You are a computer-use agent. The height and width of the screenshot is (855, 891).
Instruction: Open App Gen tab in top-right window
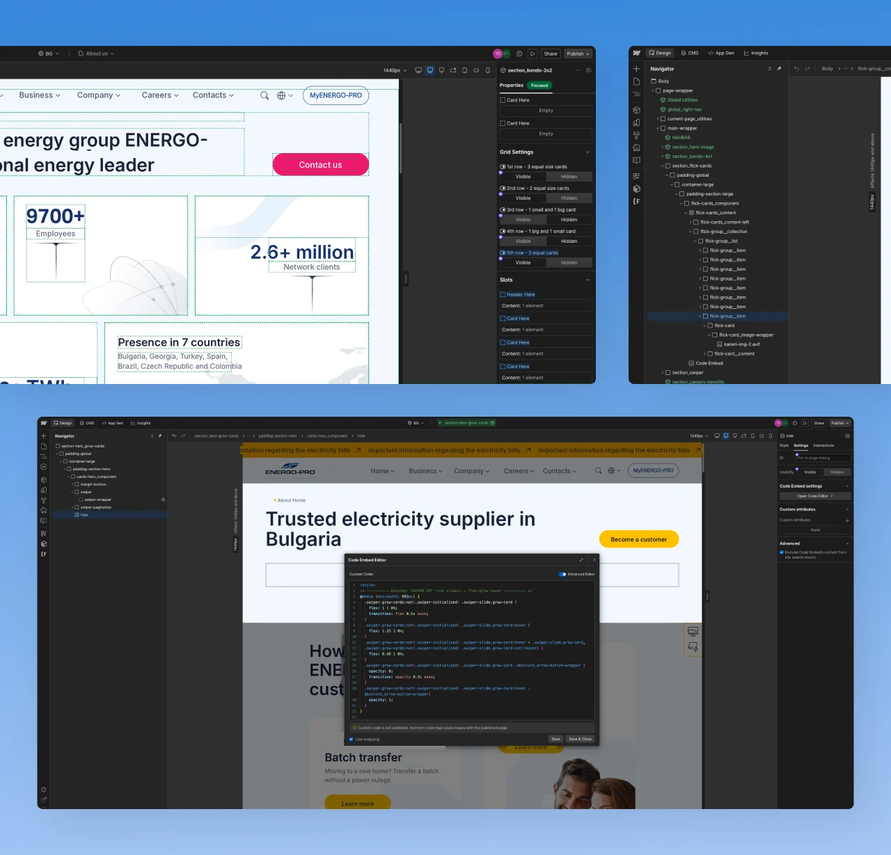(721, 53)
